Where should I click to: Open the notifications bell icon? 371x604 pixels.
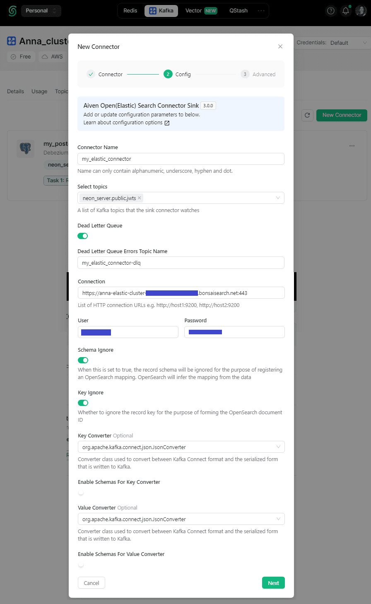(345, 11)
